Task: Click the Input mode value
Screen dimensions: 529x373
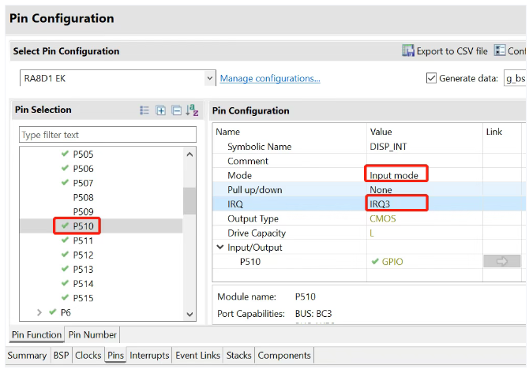Action: (x=394, y=176)
